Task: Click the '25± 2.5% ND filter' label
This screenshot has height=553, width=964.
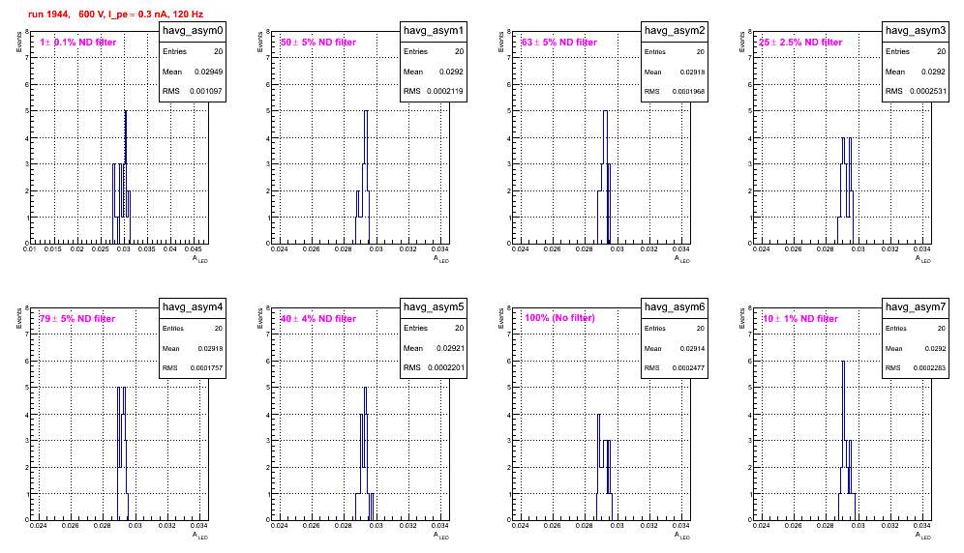Action: tap(800, 43)
